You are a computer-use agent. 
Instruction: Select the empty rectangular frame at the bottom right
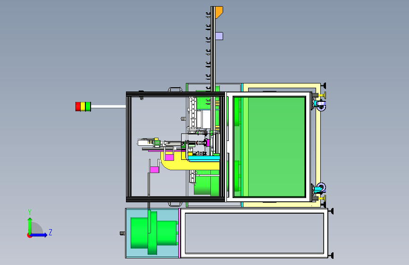[254, 233]
